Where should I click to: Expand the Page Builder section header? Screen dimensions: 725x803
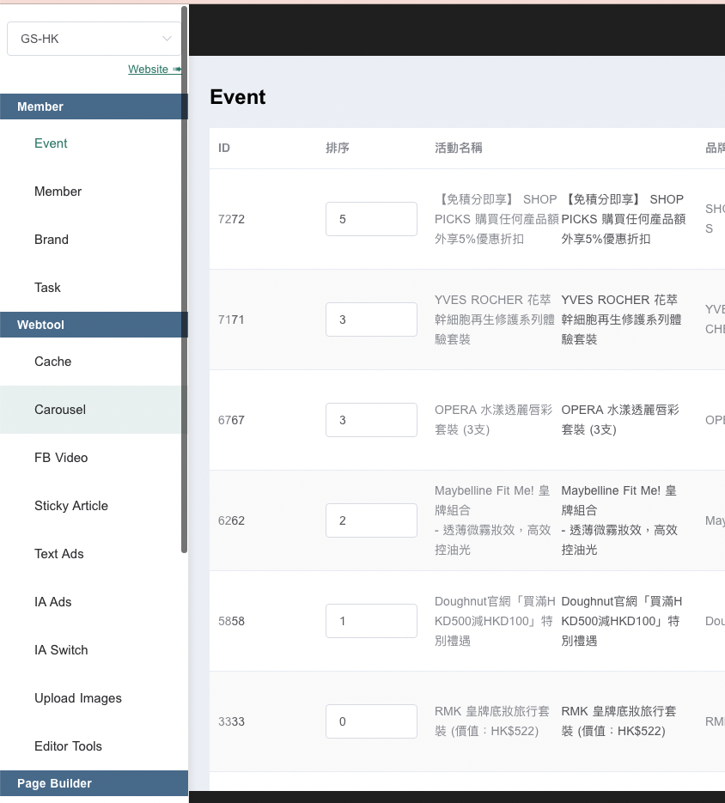coord(94,783)
